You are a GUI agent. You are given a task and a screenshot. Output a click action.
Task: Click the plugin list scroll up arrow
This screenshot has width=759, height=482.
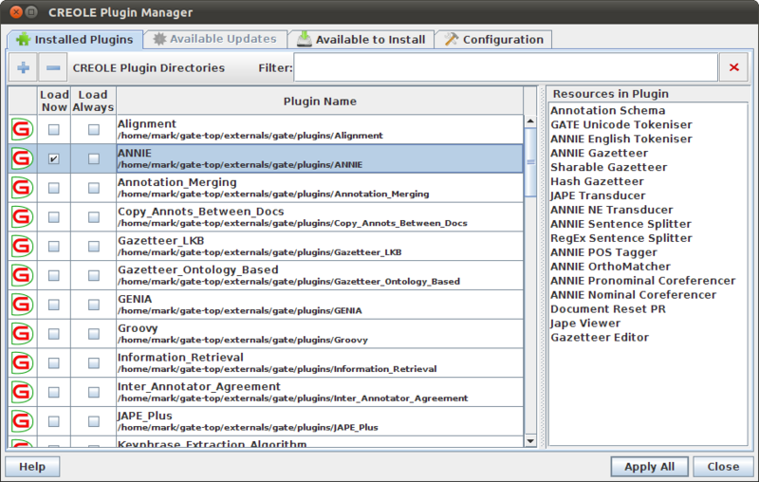click(530, 121)
